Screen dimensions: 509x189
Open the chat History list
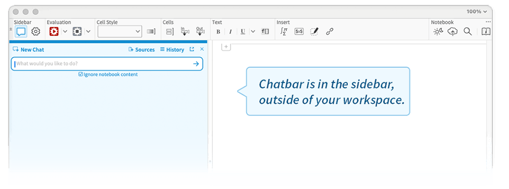coord(172,49)
